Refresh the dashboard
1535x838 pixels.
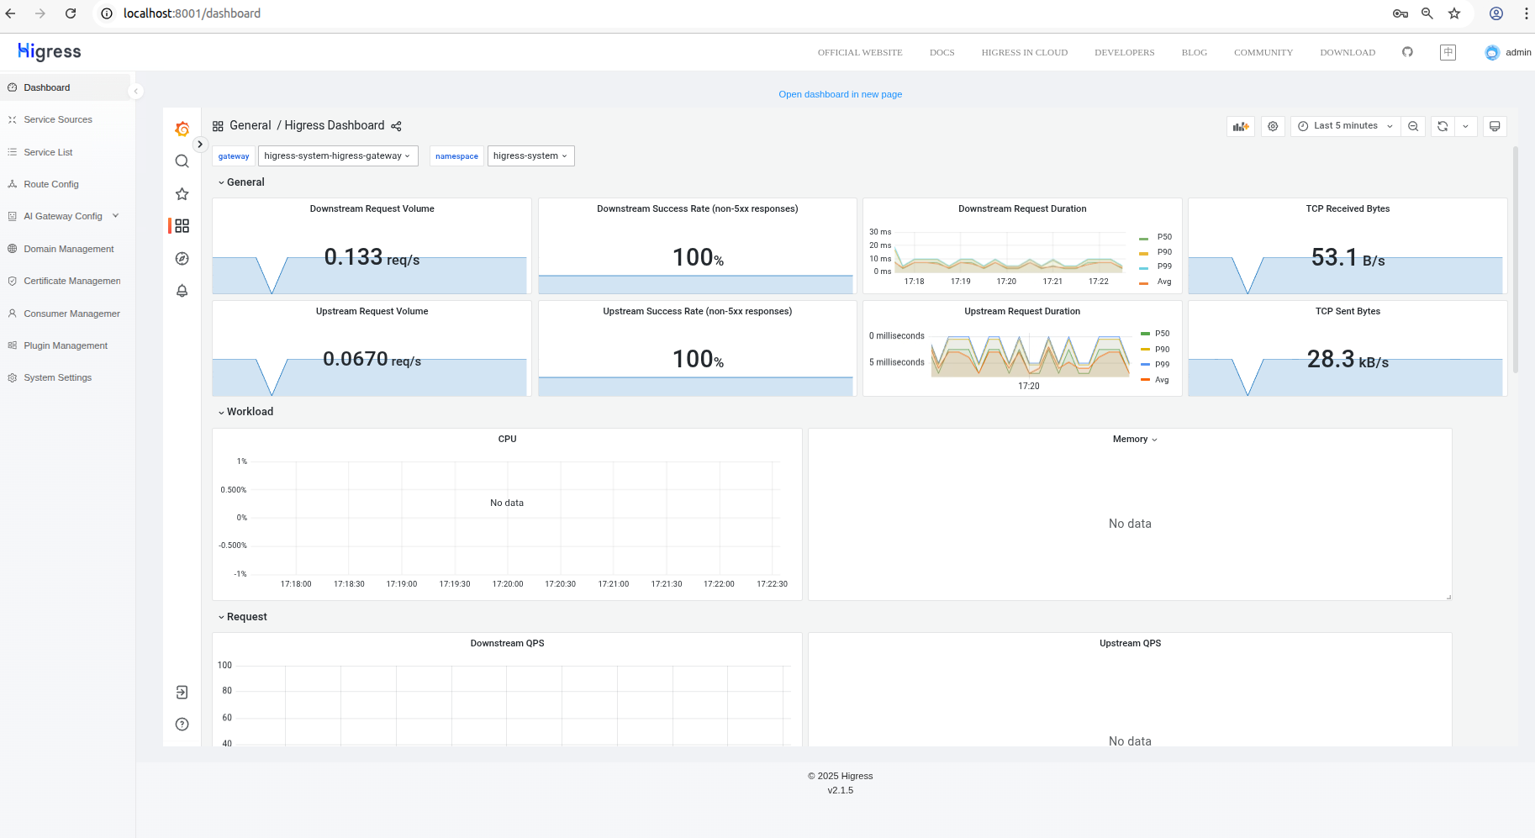(x=1443, y=126)
